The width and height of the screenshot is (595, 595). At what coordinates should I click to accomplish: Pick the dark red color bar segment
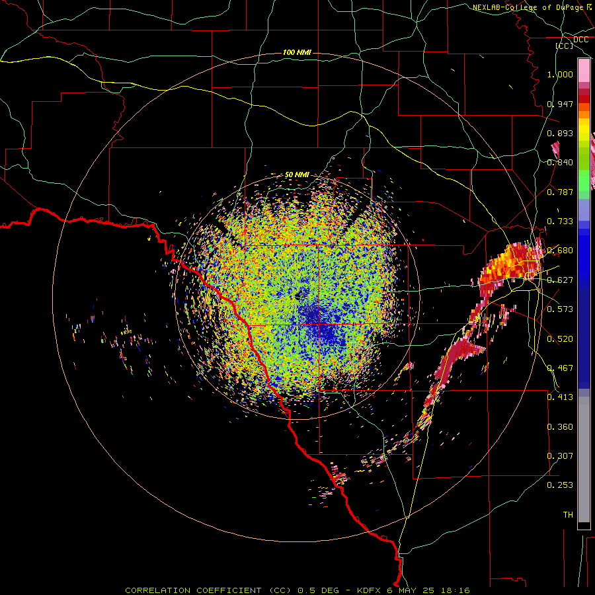pyautogui.click(x=584, y=99)
